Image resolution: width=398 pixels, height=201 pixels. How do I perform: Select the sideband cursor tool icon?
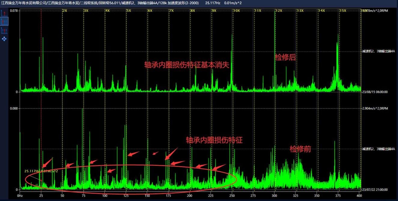pyautogui.click(x=4, y=30)
